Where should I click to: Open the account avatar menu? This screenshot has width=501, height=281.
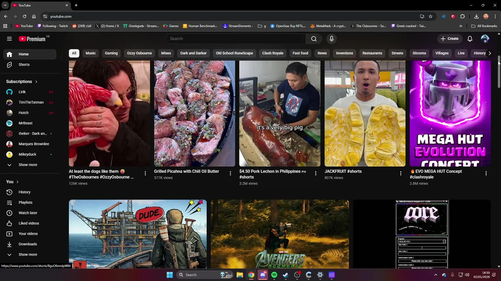point(485,39)
